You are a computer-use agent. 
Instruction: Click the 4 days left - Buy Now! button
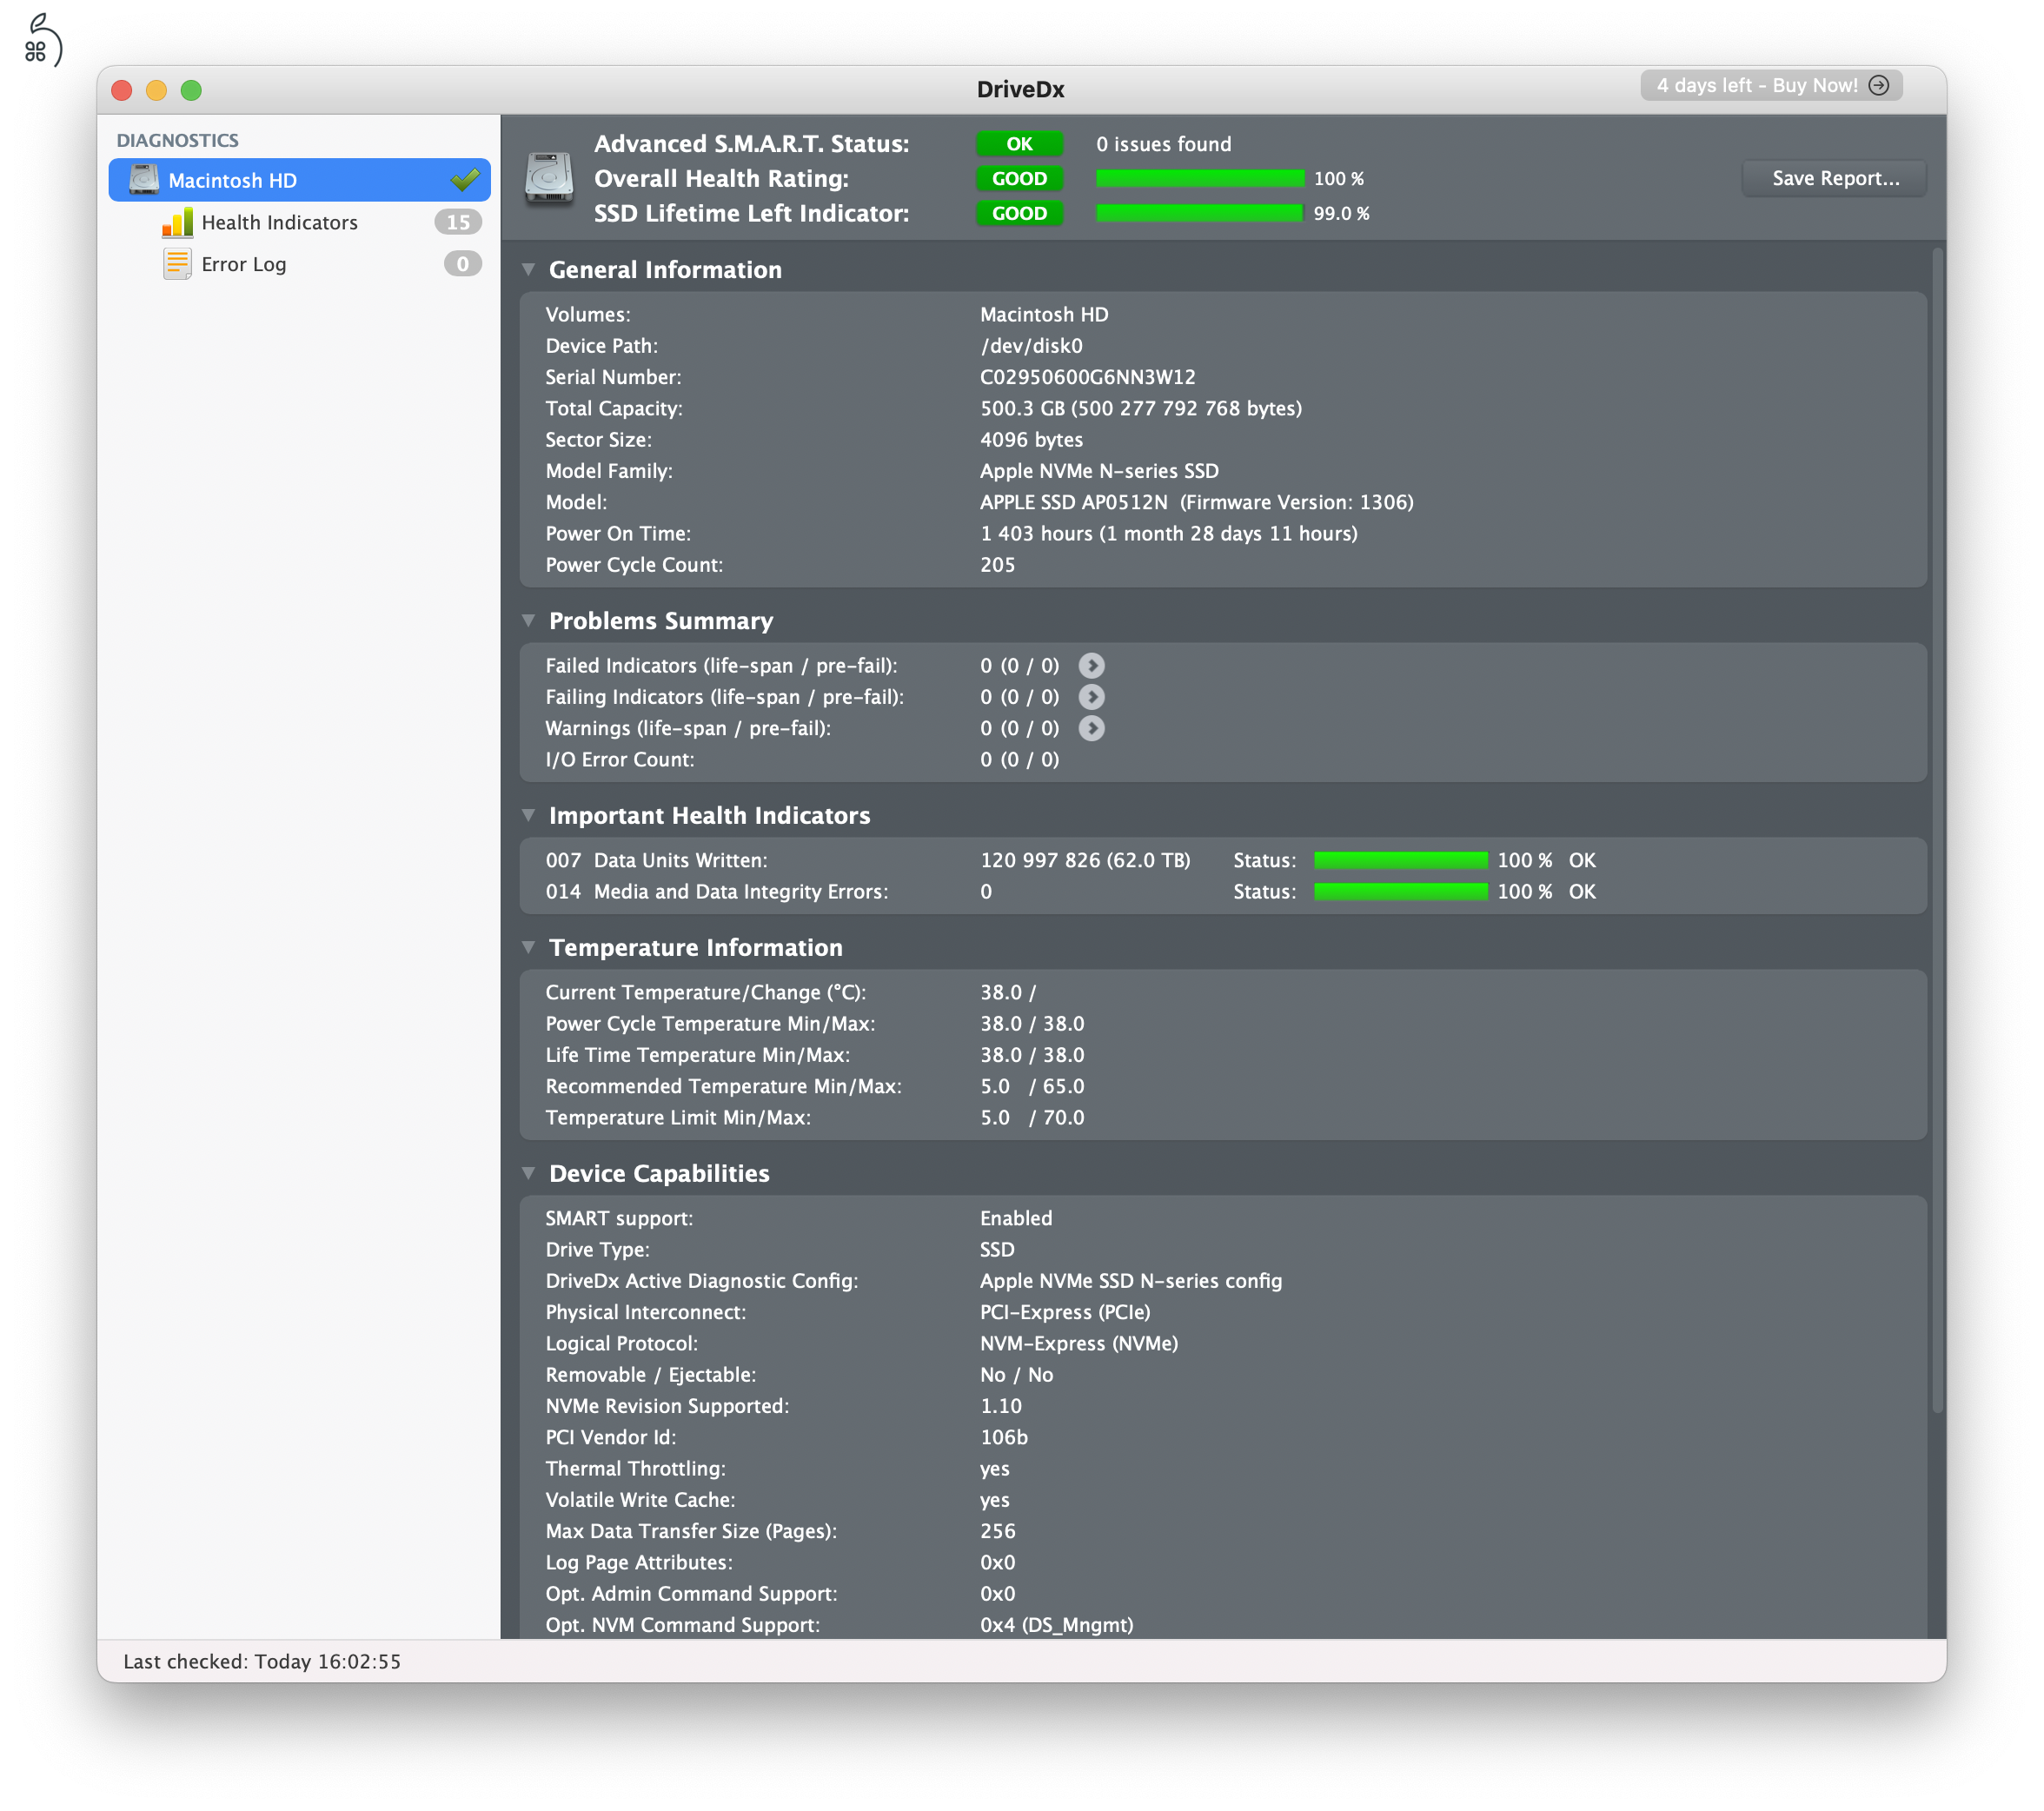[1770, 85]
